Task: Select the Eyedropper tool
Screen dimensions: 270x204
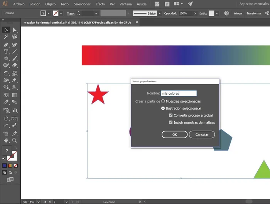Action: click(6, 102)
